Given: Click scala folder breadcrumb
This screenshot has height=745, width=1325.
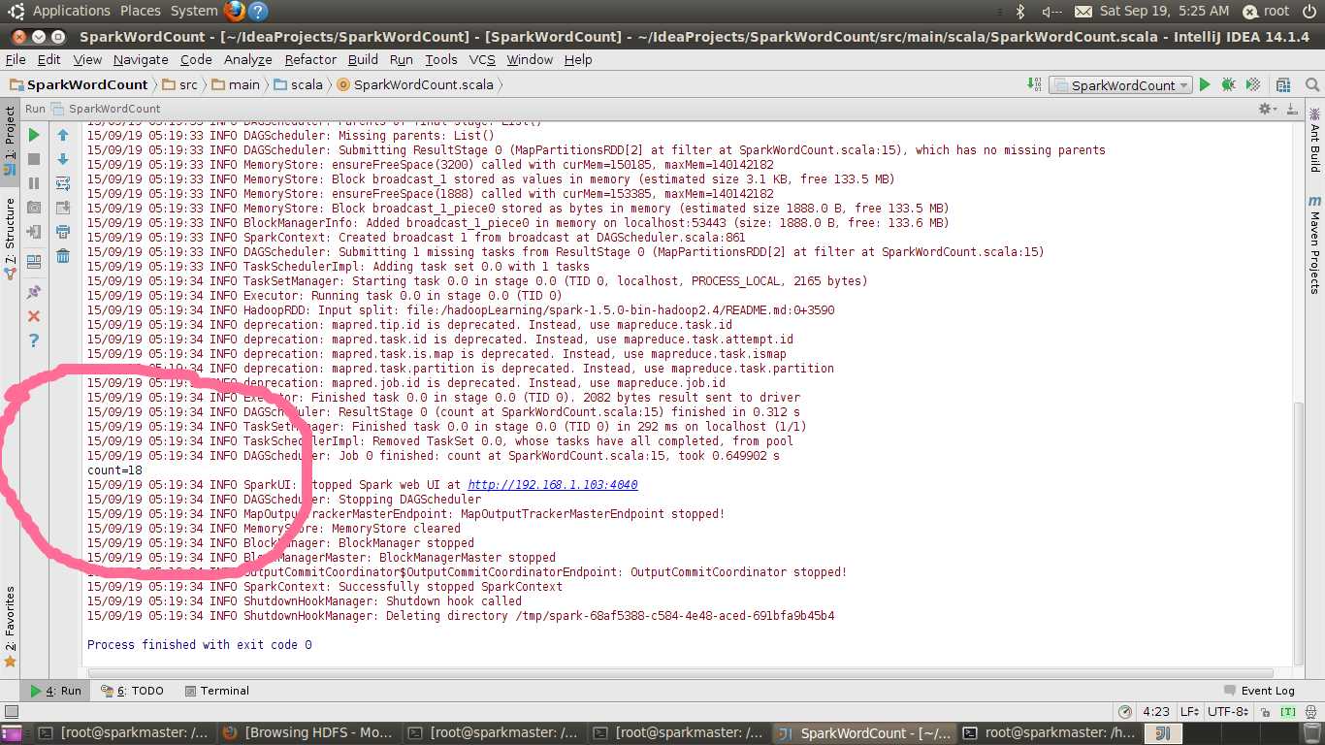Looking at the screenshot, I should 299,84.
